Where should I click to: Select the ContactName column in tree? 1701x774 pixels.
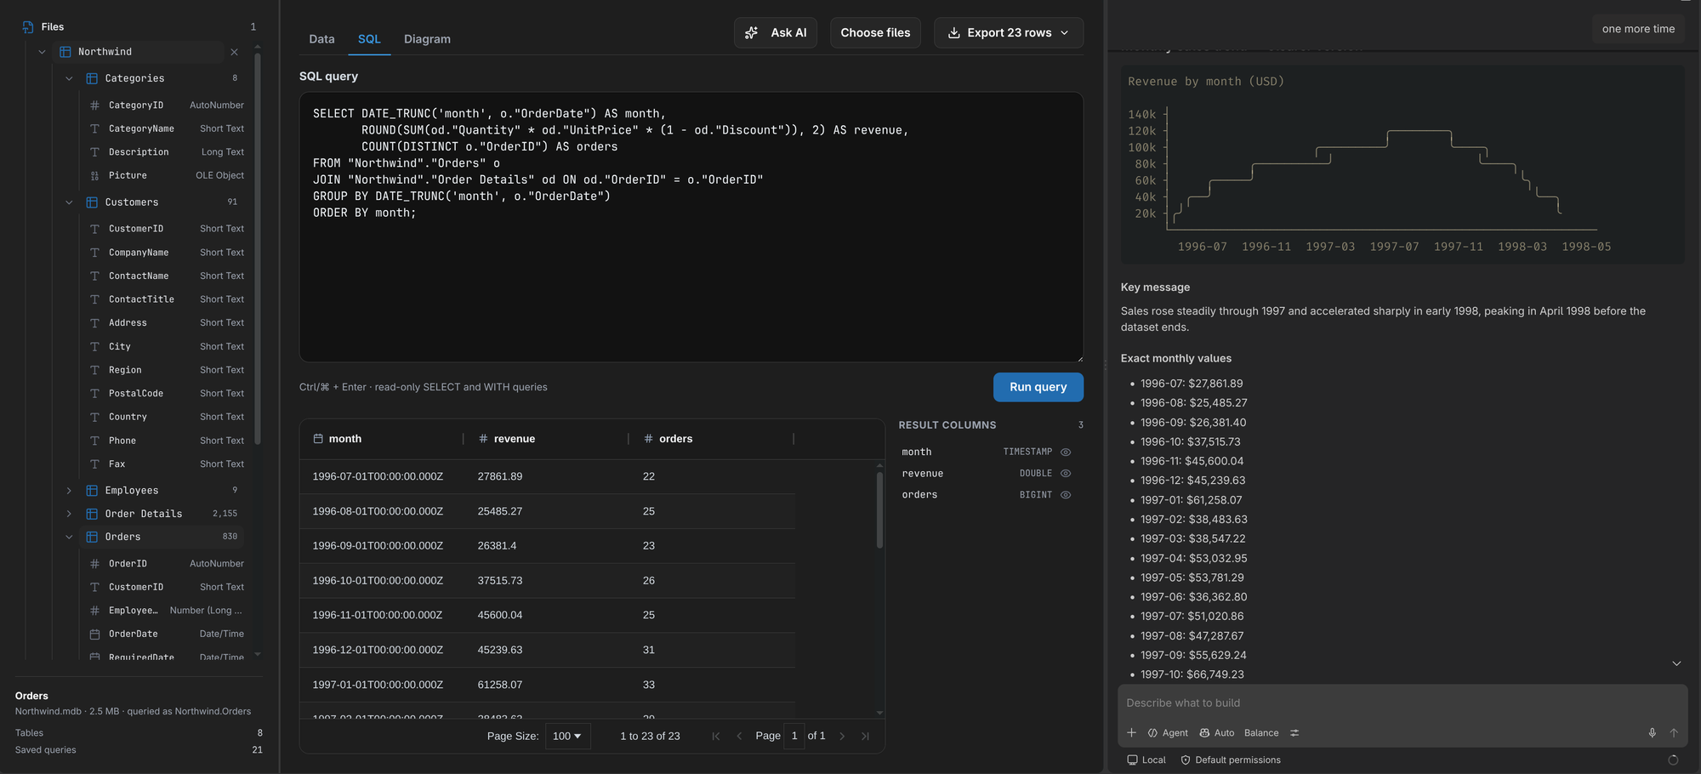pos(139,276)
